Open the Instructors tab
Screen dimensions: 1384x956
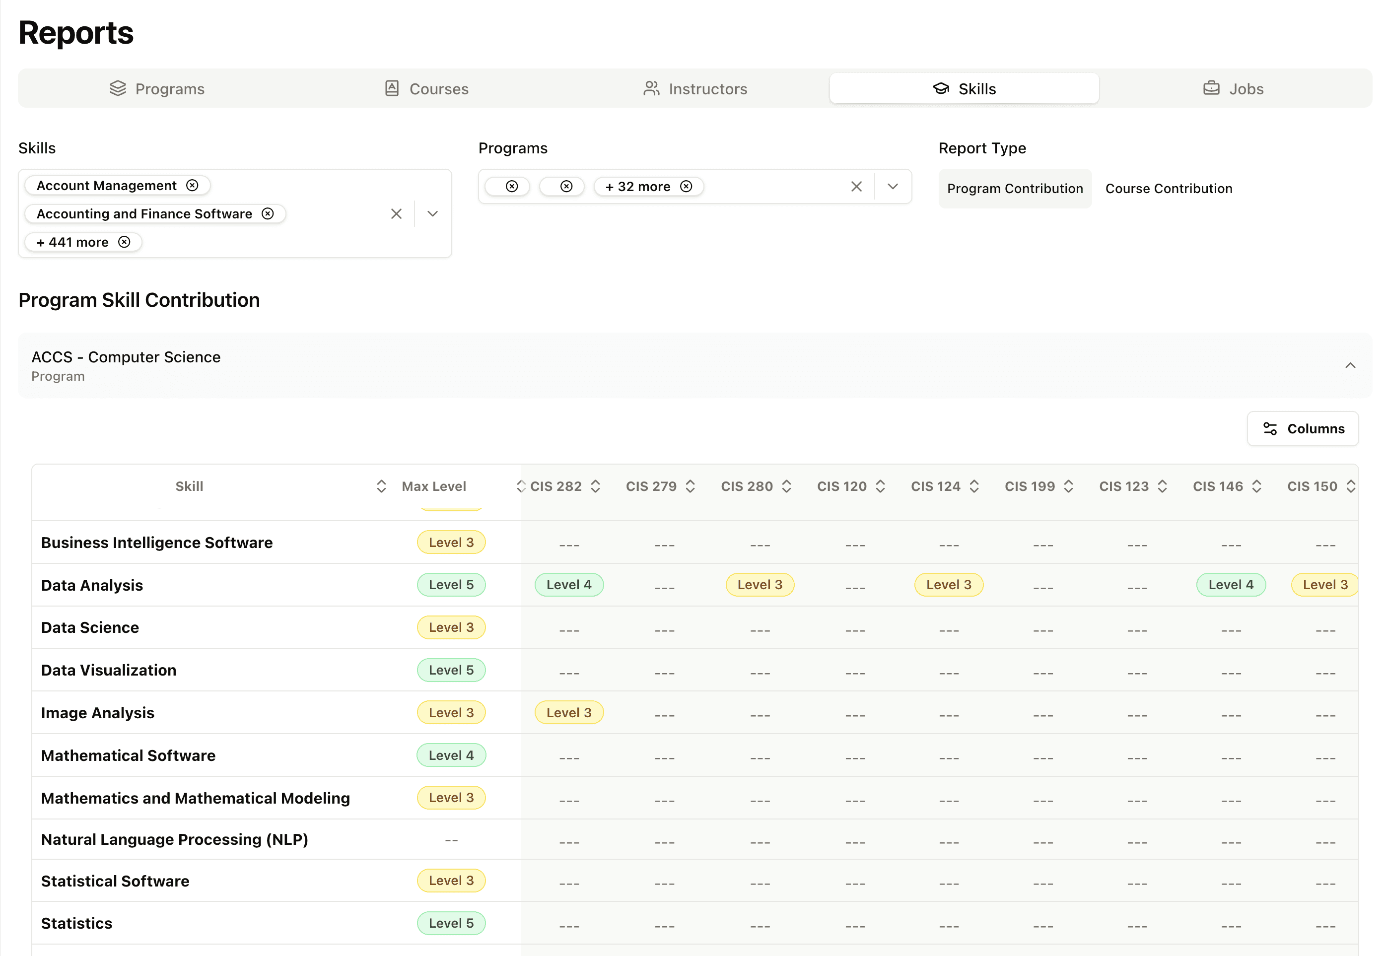694,89
